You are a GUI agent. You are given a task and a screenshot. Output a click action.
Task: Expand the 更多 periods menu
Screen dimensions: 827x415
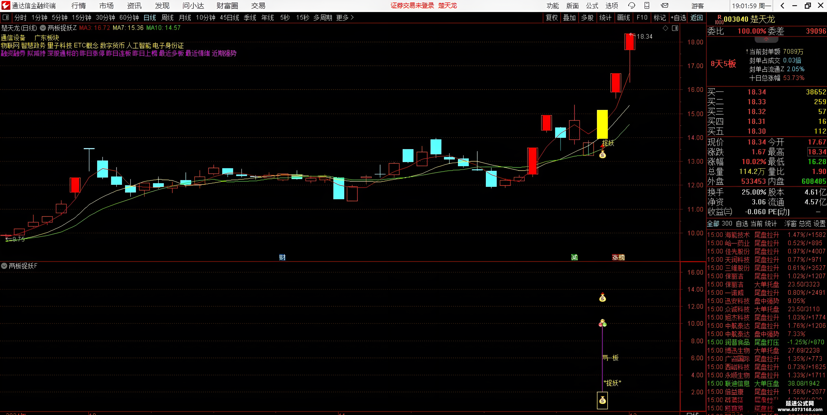coord(345,18)
